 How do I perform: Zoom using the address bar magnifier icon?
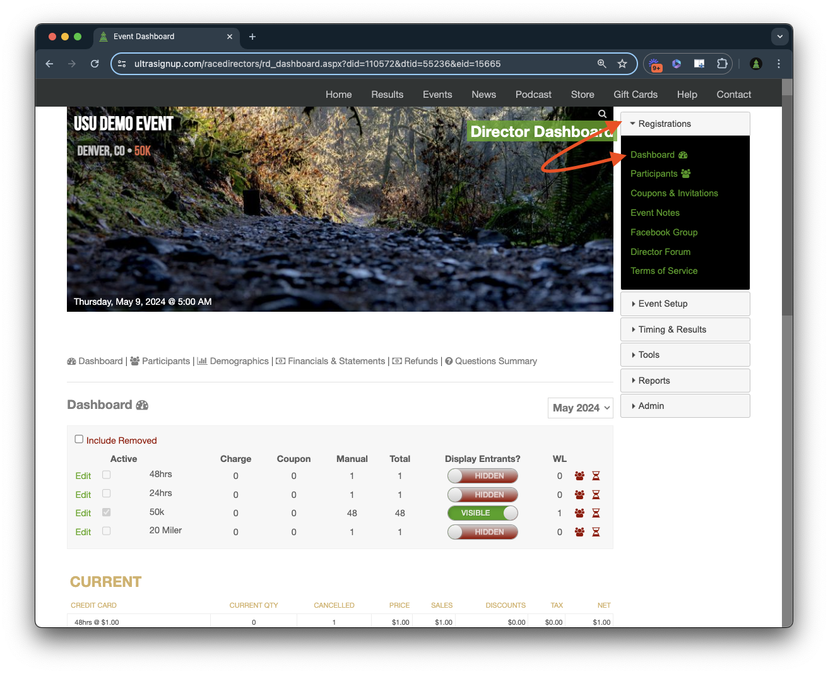(602, 64)
